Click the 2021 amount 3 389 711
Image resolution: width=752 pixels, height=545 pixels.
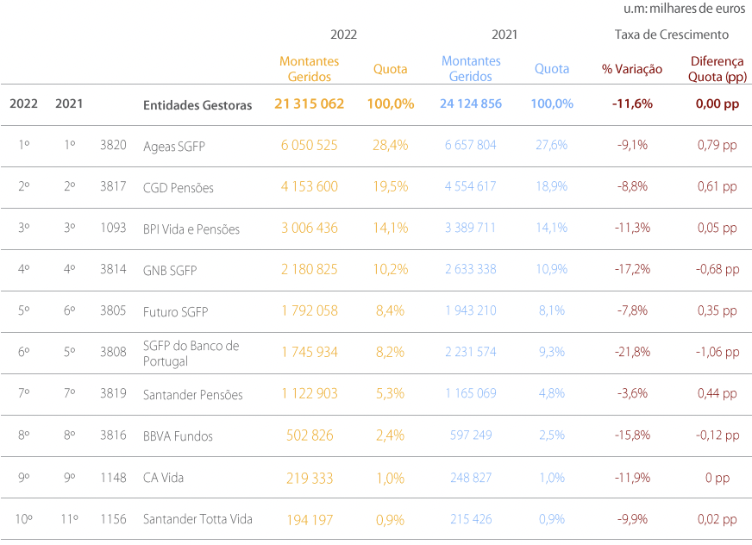click(x=471, y=228)
